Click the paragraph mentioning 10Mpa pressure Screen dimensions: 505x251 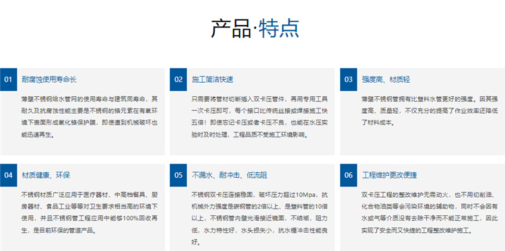[260, 218]
